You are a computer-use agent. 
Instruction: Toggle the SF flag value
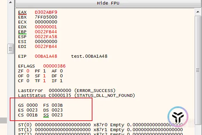(44, 76)
